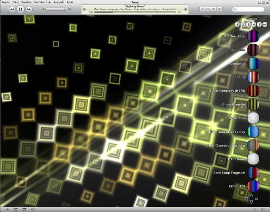The image size is (270, 212).
Task: Click the high-volume speaker icon
Action: pyautogui.click(x=69, y=9)
